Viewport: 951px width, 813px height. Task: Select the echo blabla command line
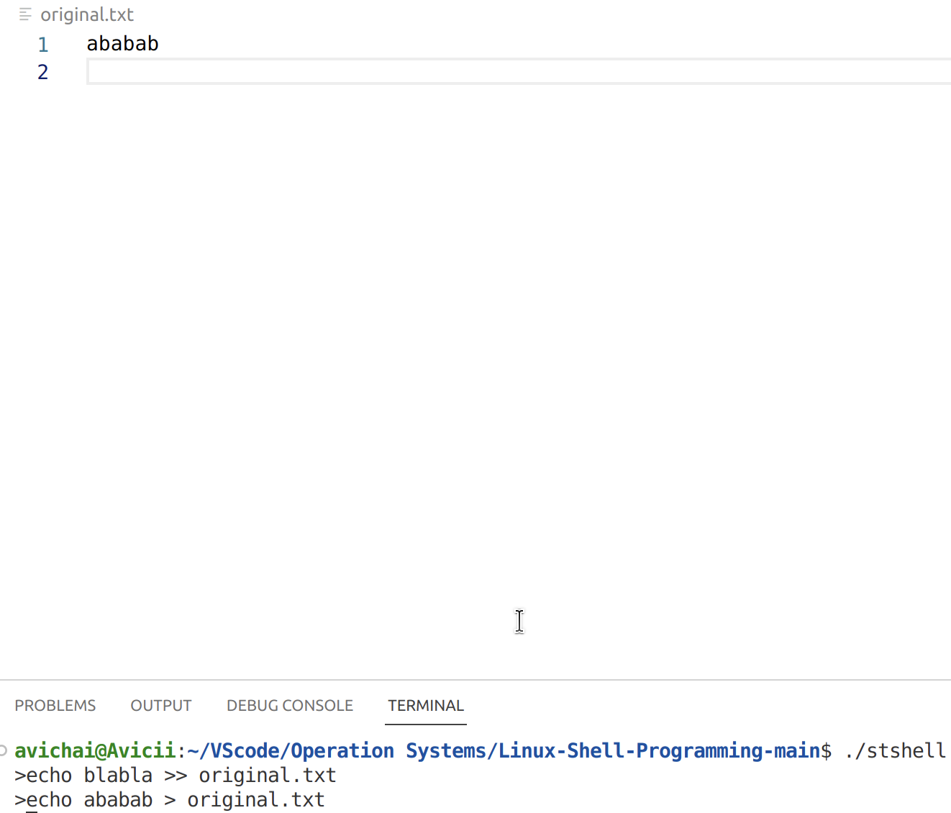[x=175, y=775]
